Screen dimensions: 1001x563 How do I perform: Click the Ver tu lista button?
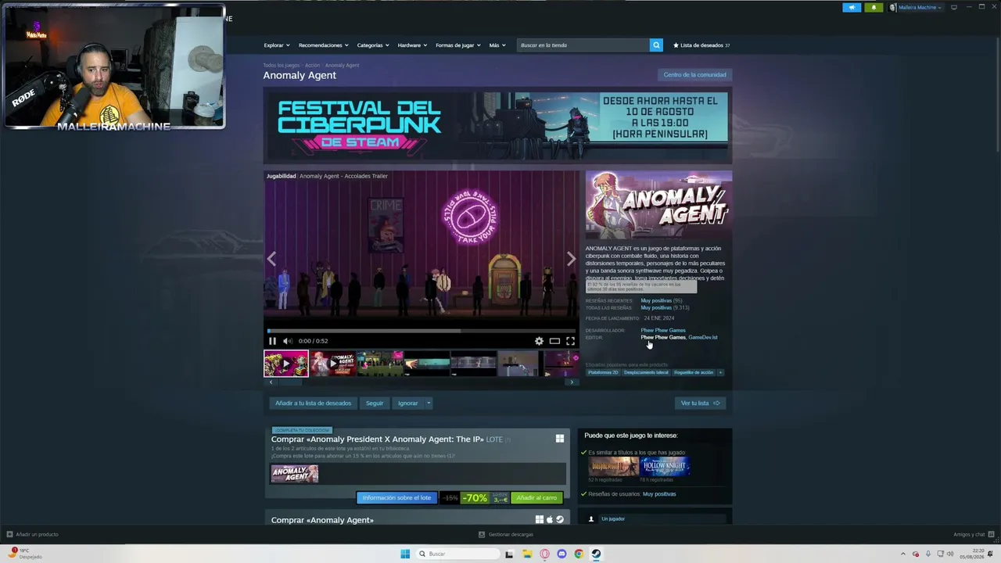700,403
